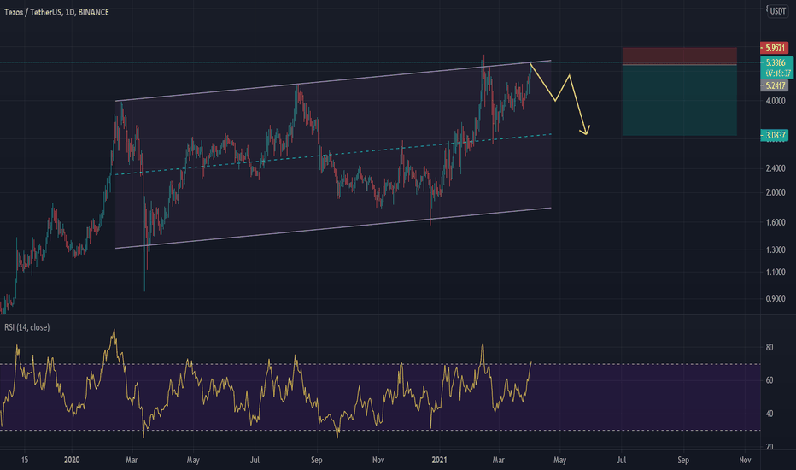Click the 2.4000 price axis value

(x=776, y=168)
